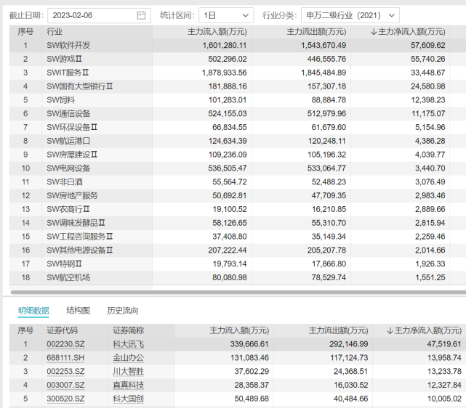Switch to the 结构图 tab
Screen dimensions: 466x408
tap(78, 311)
